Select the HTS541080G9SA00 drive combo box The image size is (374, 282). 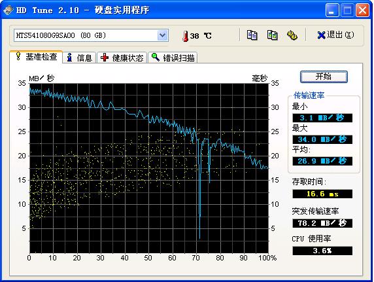91,35
